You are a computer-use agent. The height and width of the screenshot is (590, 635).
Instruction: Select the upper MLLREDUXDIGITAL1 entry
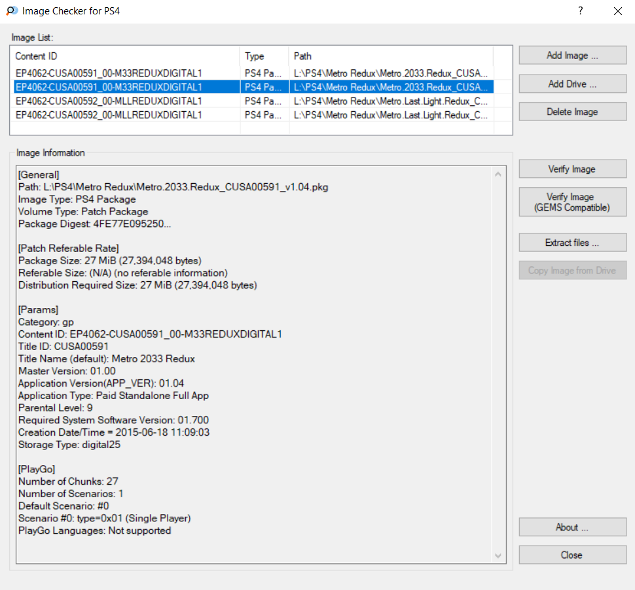click(x=109, y=101)
